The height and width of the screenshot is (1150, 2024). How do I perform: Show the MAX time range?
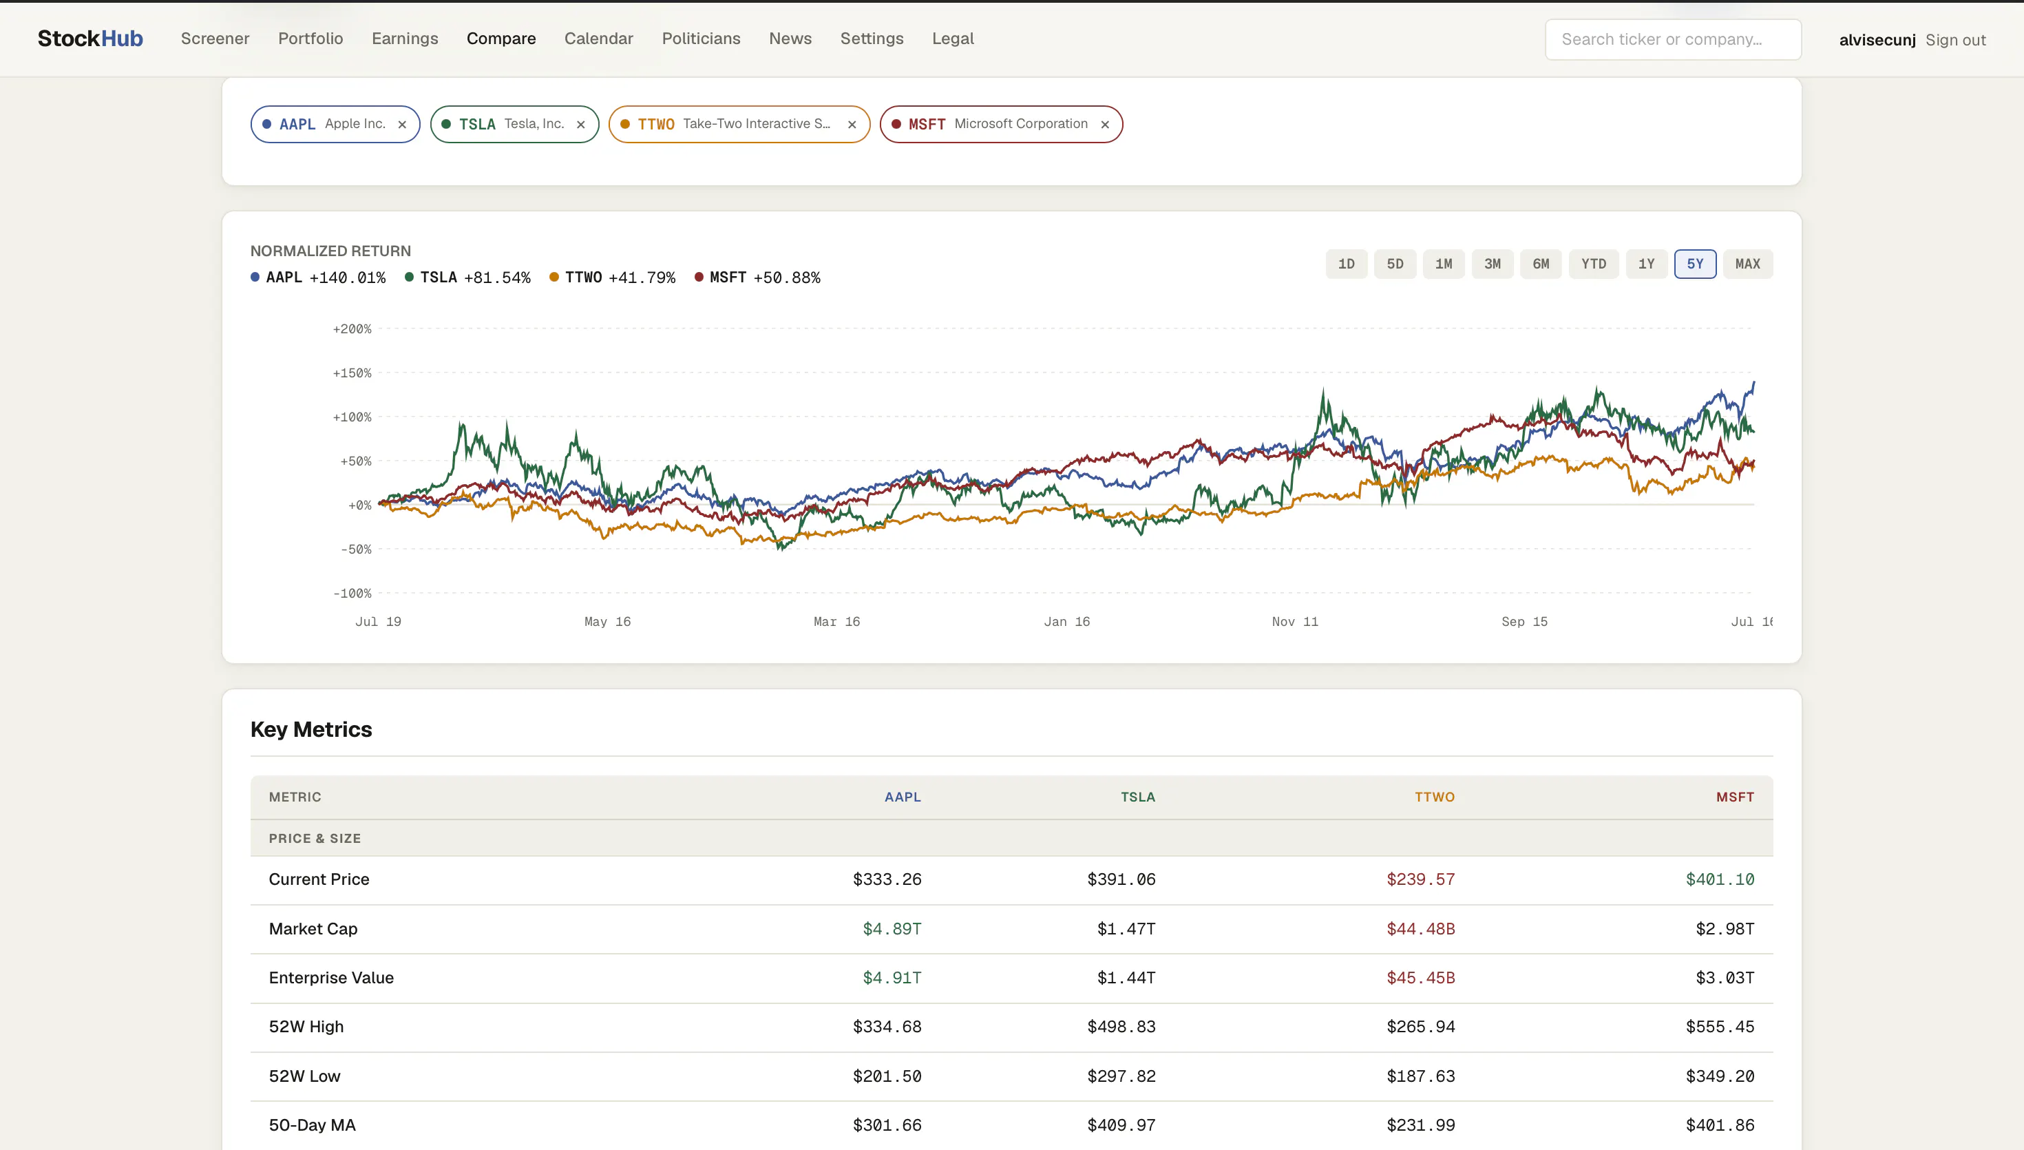pyautogui.click(x=1748, y=264)
